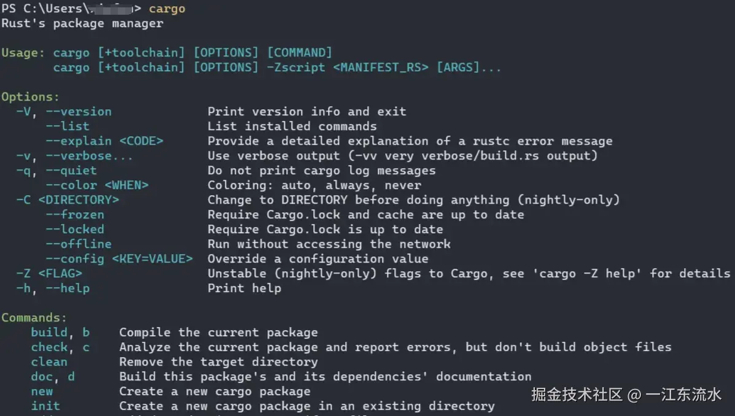Image resolution: width=735 pixels, height=416 pixels.
Task: Click the 'Options:' section heading
Action: 31,97
